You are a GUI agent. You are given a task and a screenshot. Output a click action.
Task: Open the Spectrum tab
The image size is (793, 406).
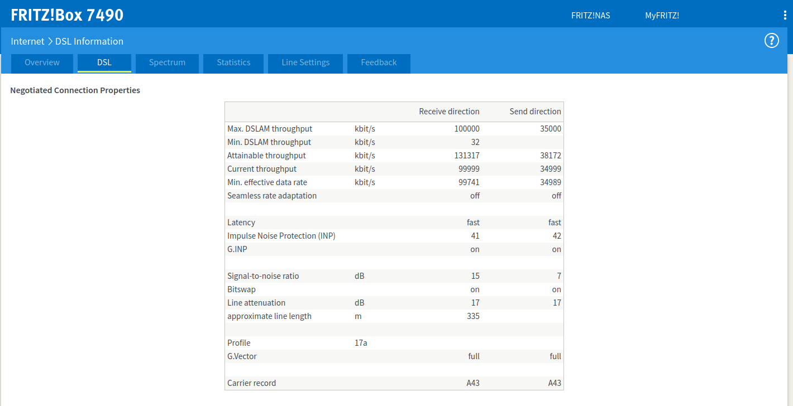(x=167, y=62)
